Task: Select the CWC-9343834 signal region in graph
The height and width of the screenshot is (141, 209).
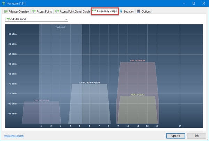Action: 138,78
